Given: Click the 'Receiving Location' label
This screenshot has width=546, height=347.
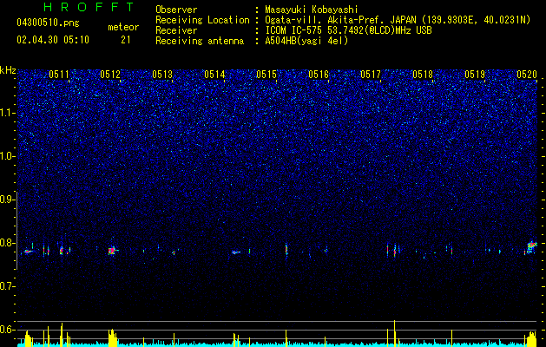Looking at the screenshot, I should pos(202,20).
